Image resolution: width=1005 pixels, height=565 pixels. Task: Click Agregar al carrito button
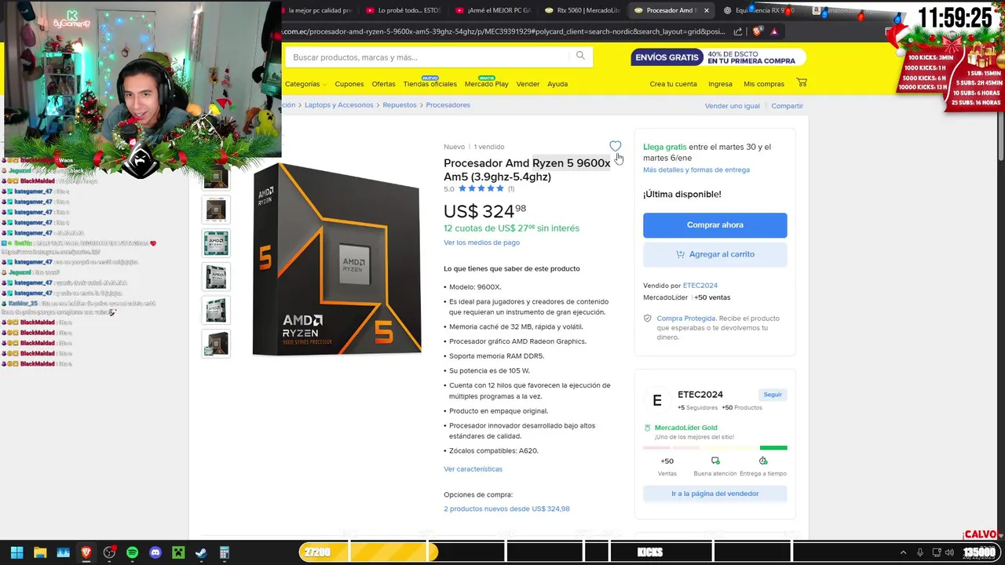pos(714,254)
